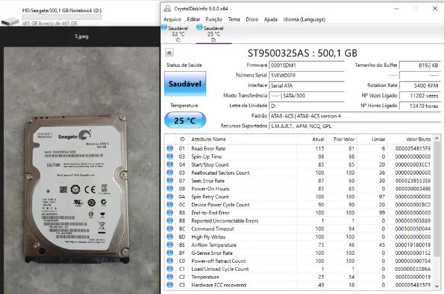Viewport: 445px width, 294px height.
Task: Minimize the CrystalDiskInfo window
Action: tap(397, 9)
